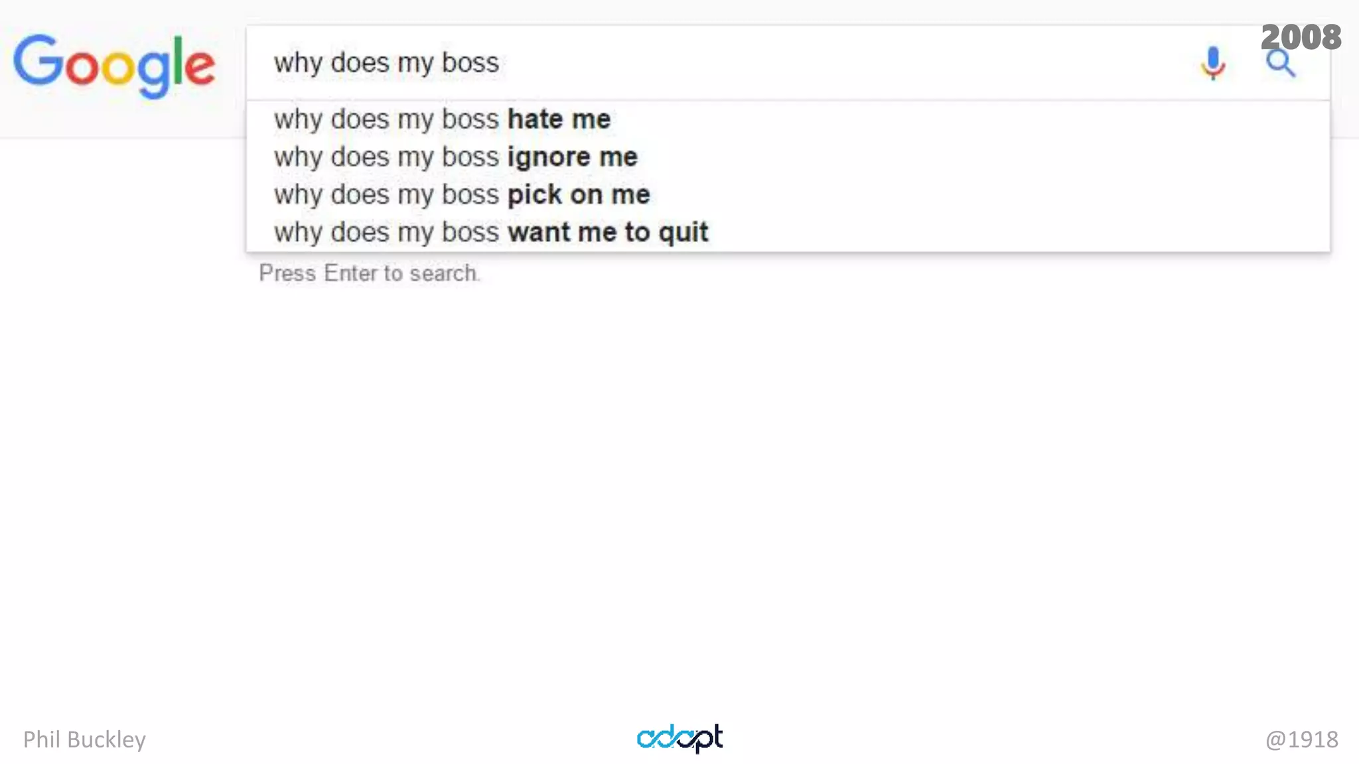
Task: Click the bold 'ignore me' suggestion text
Action: (x=572, y=157)
